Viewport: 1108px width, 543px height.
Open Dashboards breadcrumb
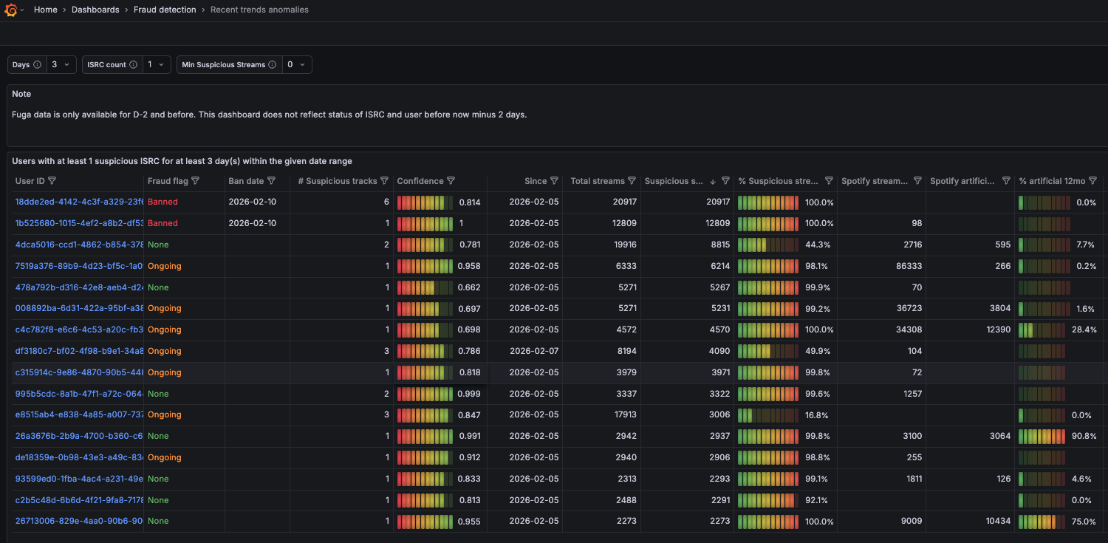(95, 10)
